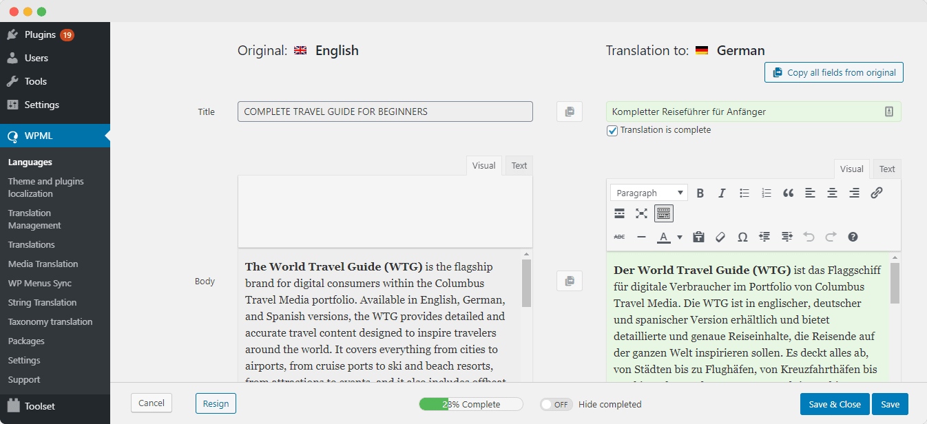Viewport: 927px width, 424px height.
Task: Insert a special character with the Omega icon
Action: click(x=742, y=235)
